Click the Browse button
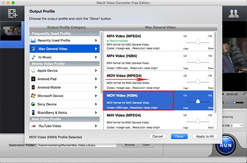The width and height of the screenshot is (247, 163). [x=130, y=145]
